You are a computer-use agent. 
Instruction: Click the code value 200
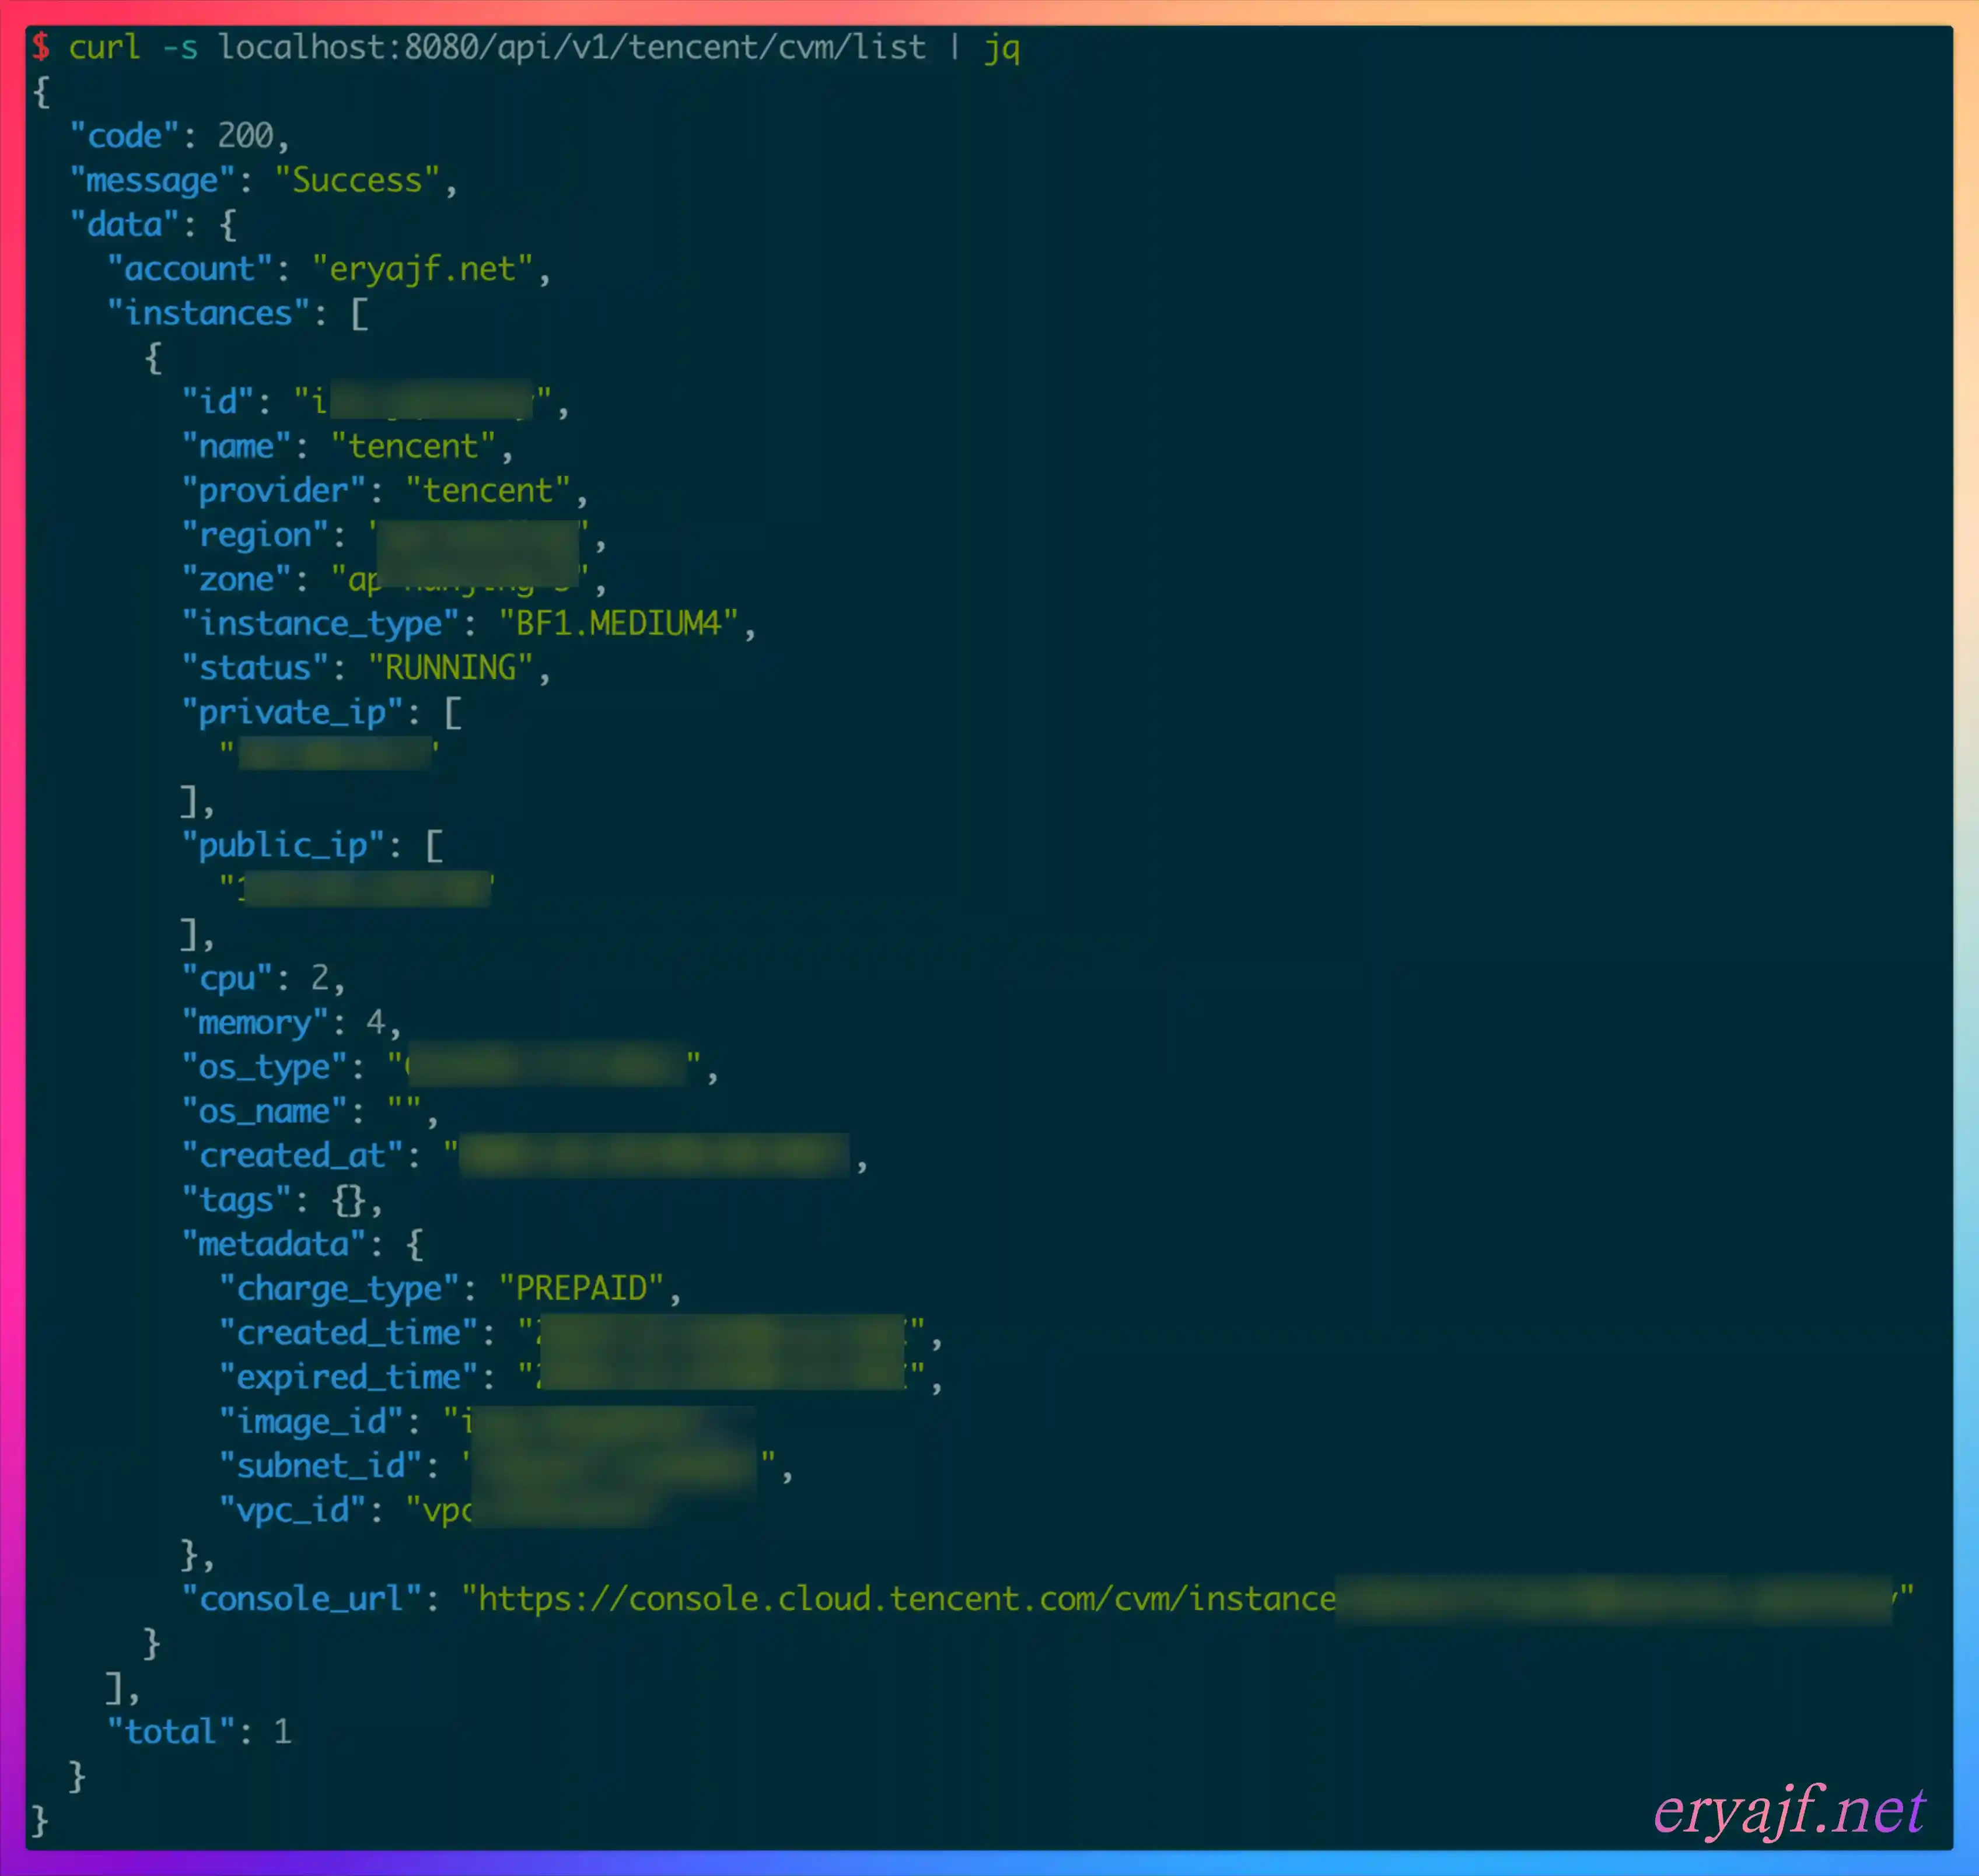245,135
